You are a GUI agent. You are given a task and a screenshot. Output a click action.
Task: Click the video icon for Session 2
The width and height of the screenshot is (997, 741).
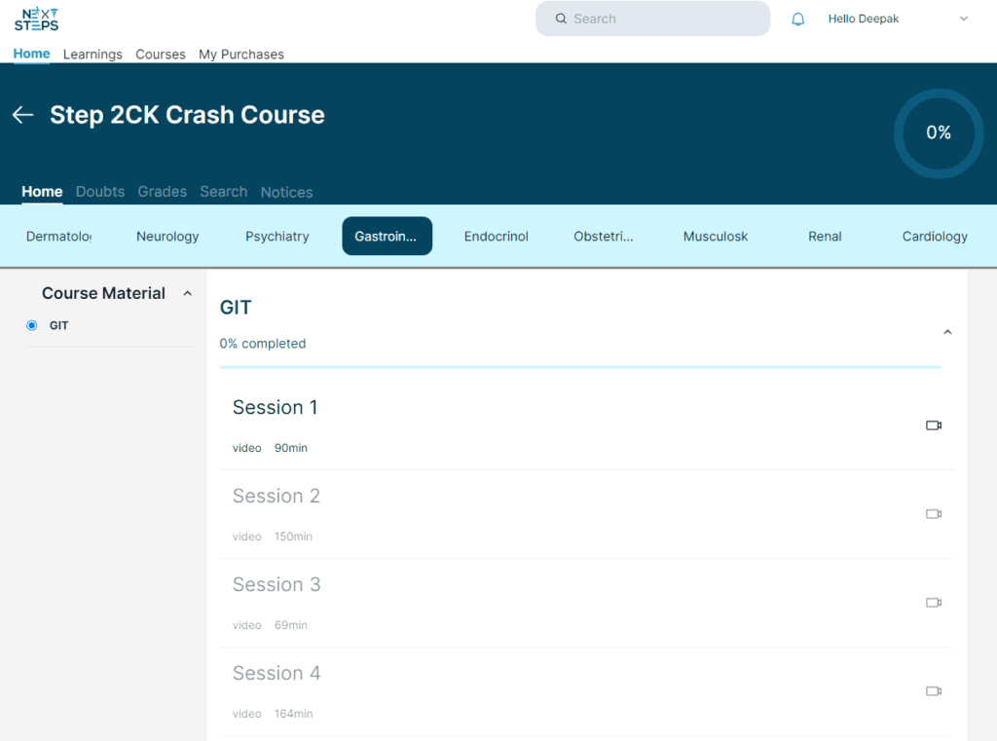point(933,514)
